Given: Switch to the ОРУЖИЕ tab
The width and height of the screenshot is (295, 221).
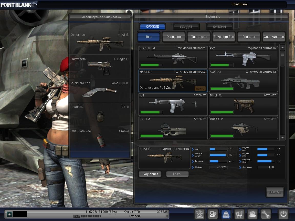Looking at the screenshot, I should pos(152,27).
